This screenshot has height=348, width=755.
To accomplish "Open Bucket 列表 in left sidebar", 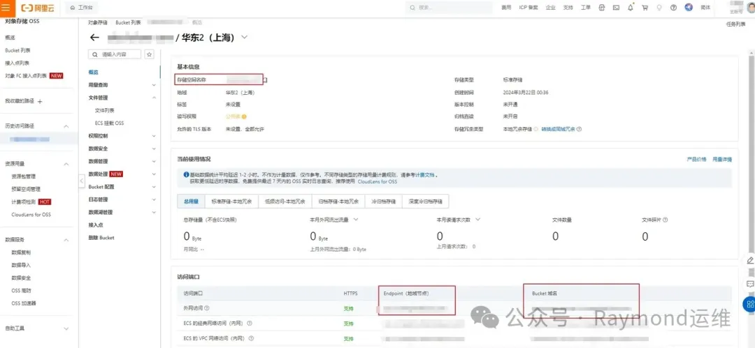I will coord(17,50).
